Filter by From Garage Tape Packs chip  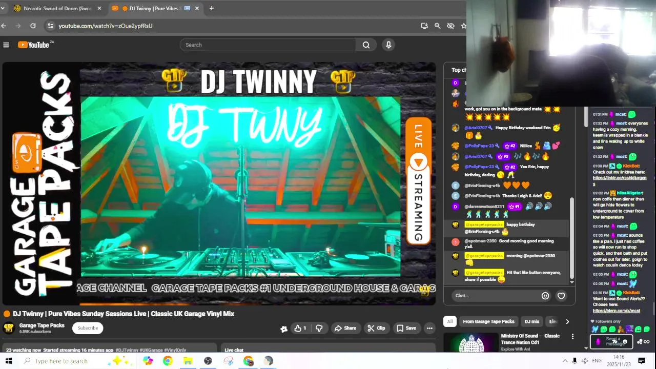[488, 321]
